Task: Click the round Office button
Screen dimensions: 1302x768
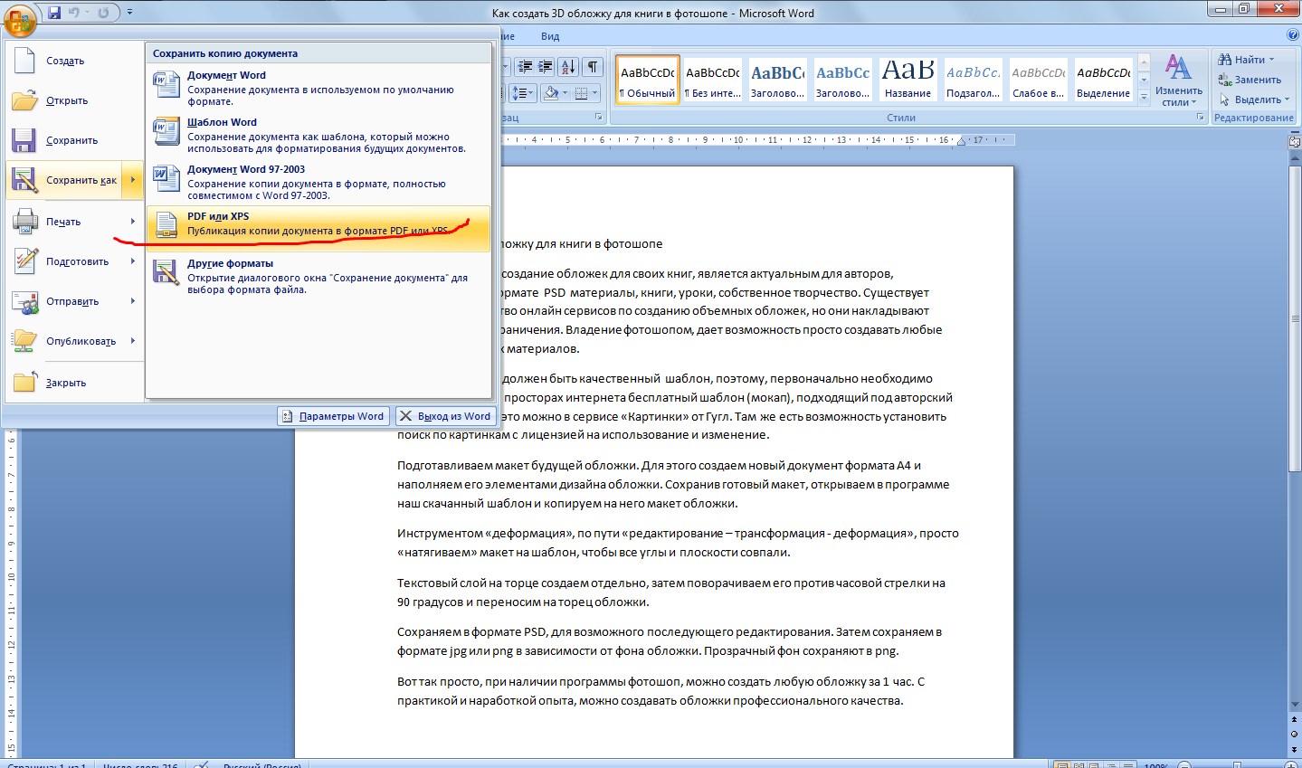Action: click(x=20, y=20)
